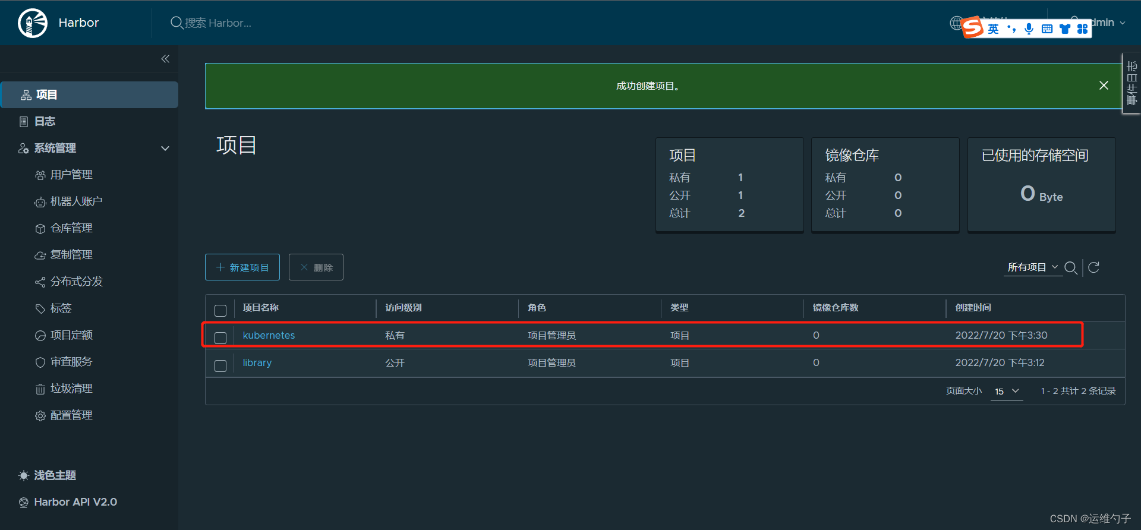Screen dimensions: 1141x530
Task: Click the 复制管理 cloud icon
Action: (40, 255)
